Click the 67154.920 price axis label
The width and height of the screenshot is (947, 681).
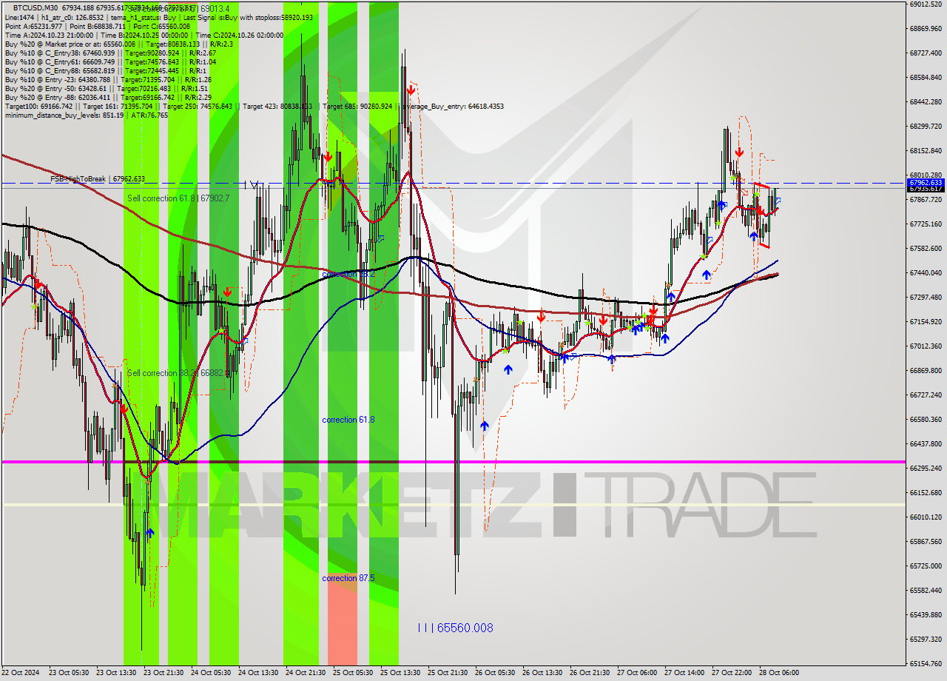click(926, 321)
